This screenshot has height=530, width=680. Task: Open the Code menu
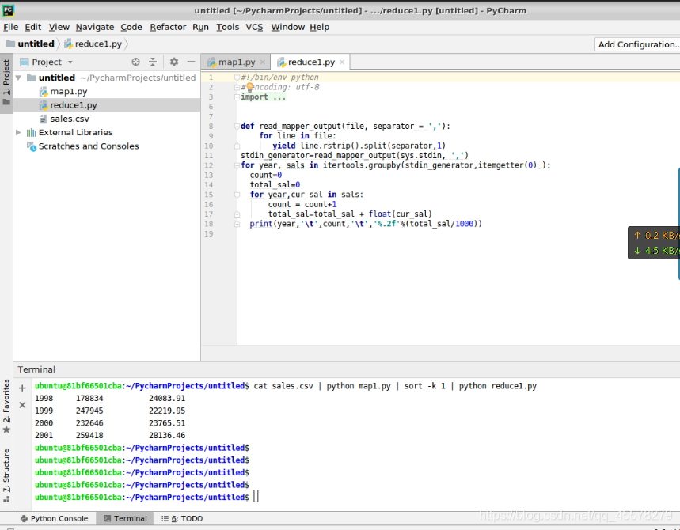pyautogui.click(x=131, y=27)
